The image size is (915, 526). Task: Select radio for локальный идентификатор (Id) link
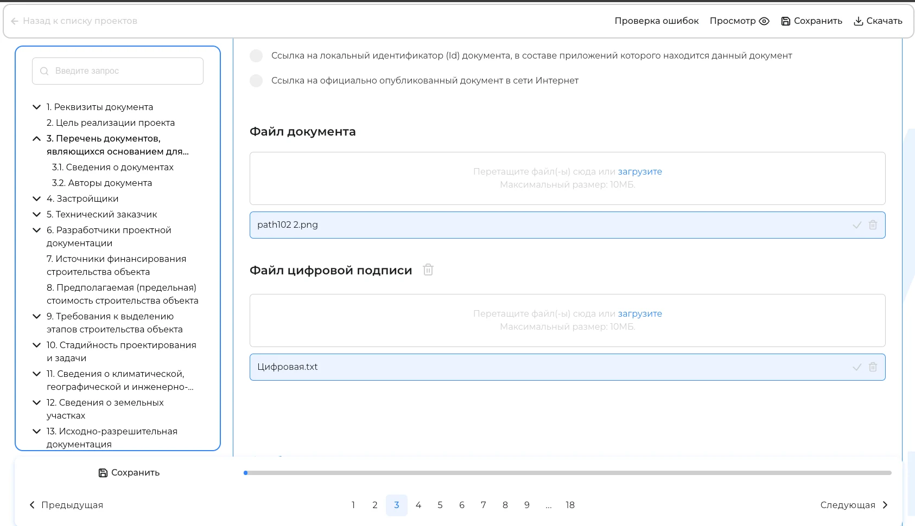coord(256,56)
